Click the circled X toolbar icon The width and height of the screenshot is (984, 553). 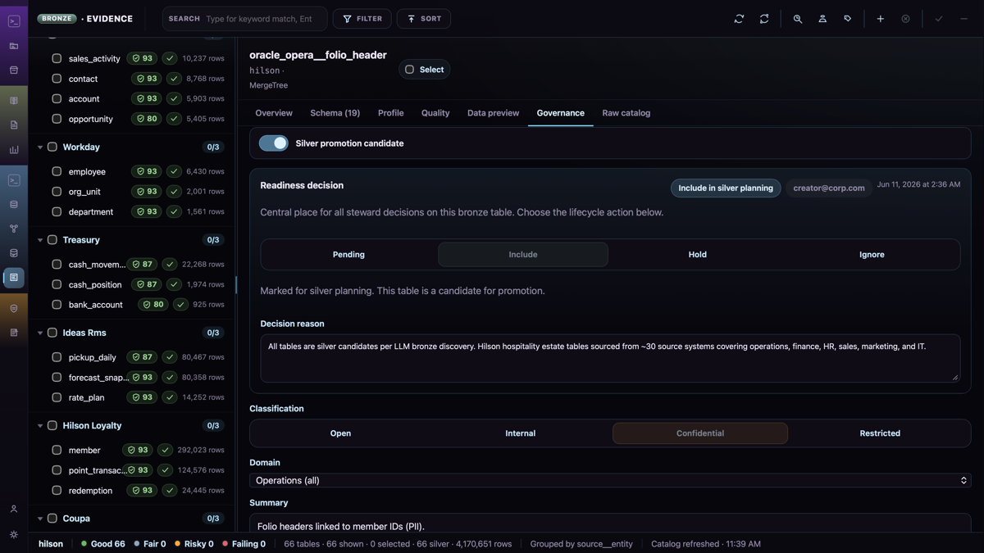point(905,19)
